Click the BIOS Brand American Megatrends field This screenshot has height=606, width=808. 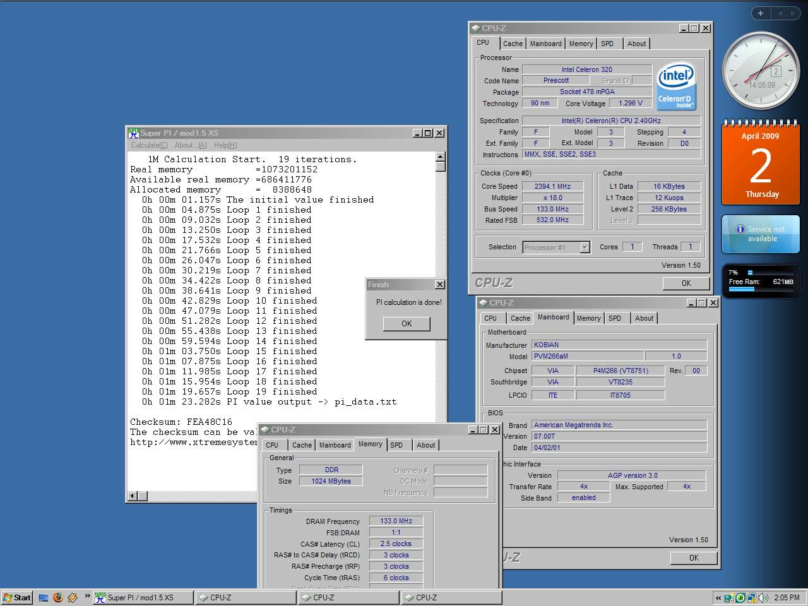pos(619,425)
